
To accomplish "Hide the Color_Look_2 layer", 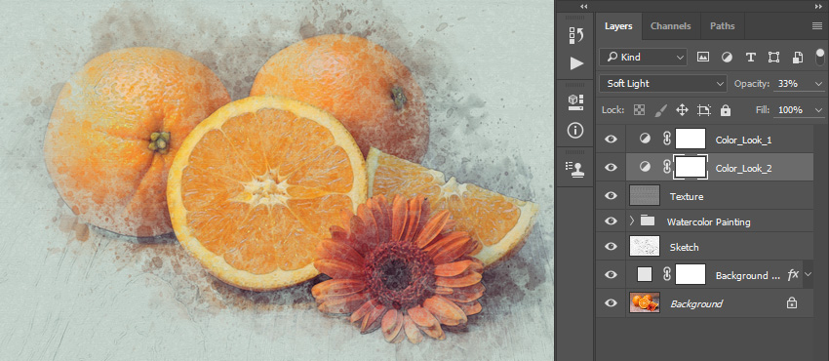I will [611, 168].
